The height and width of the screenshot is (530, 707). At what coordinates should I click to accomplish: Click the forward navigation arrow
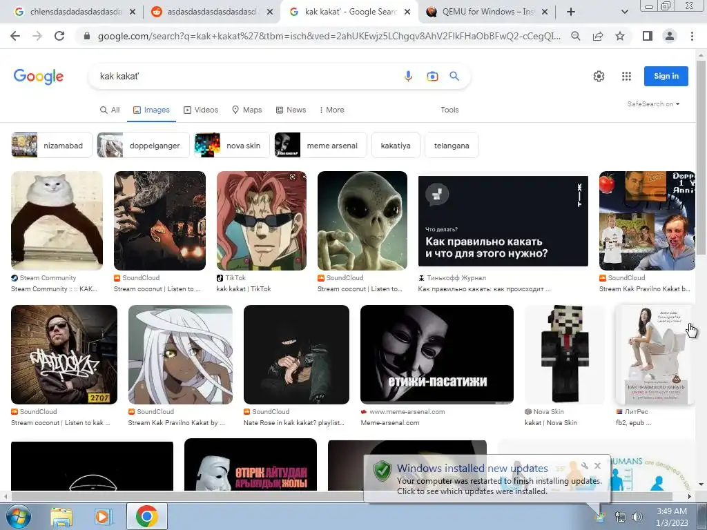pos(37,36)
